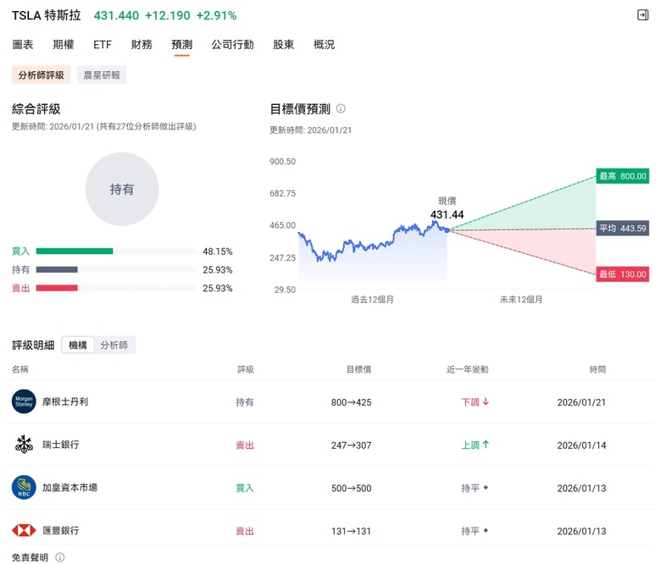This screenshot has width=661, height=564.
Task: Open the 圖表 tab
Action: 23,44
